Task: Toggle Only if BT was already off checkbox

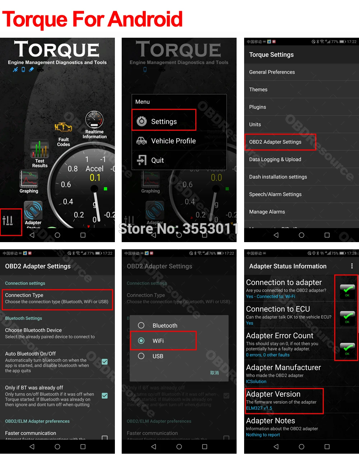Action: tap(105, 396)
